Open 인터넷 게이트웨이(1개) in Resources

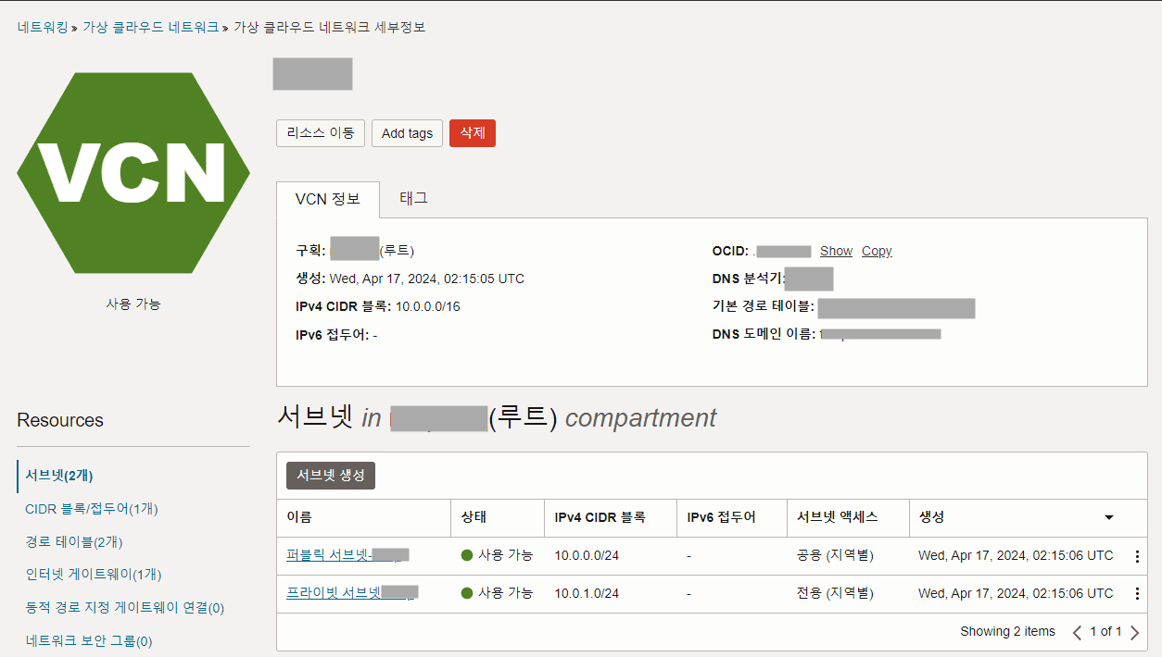[x=94, y=575]
